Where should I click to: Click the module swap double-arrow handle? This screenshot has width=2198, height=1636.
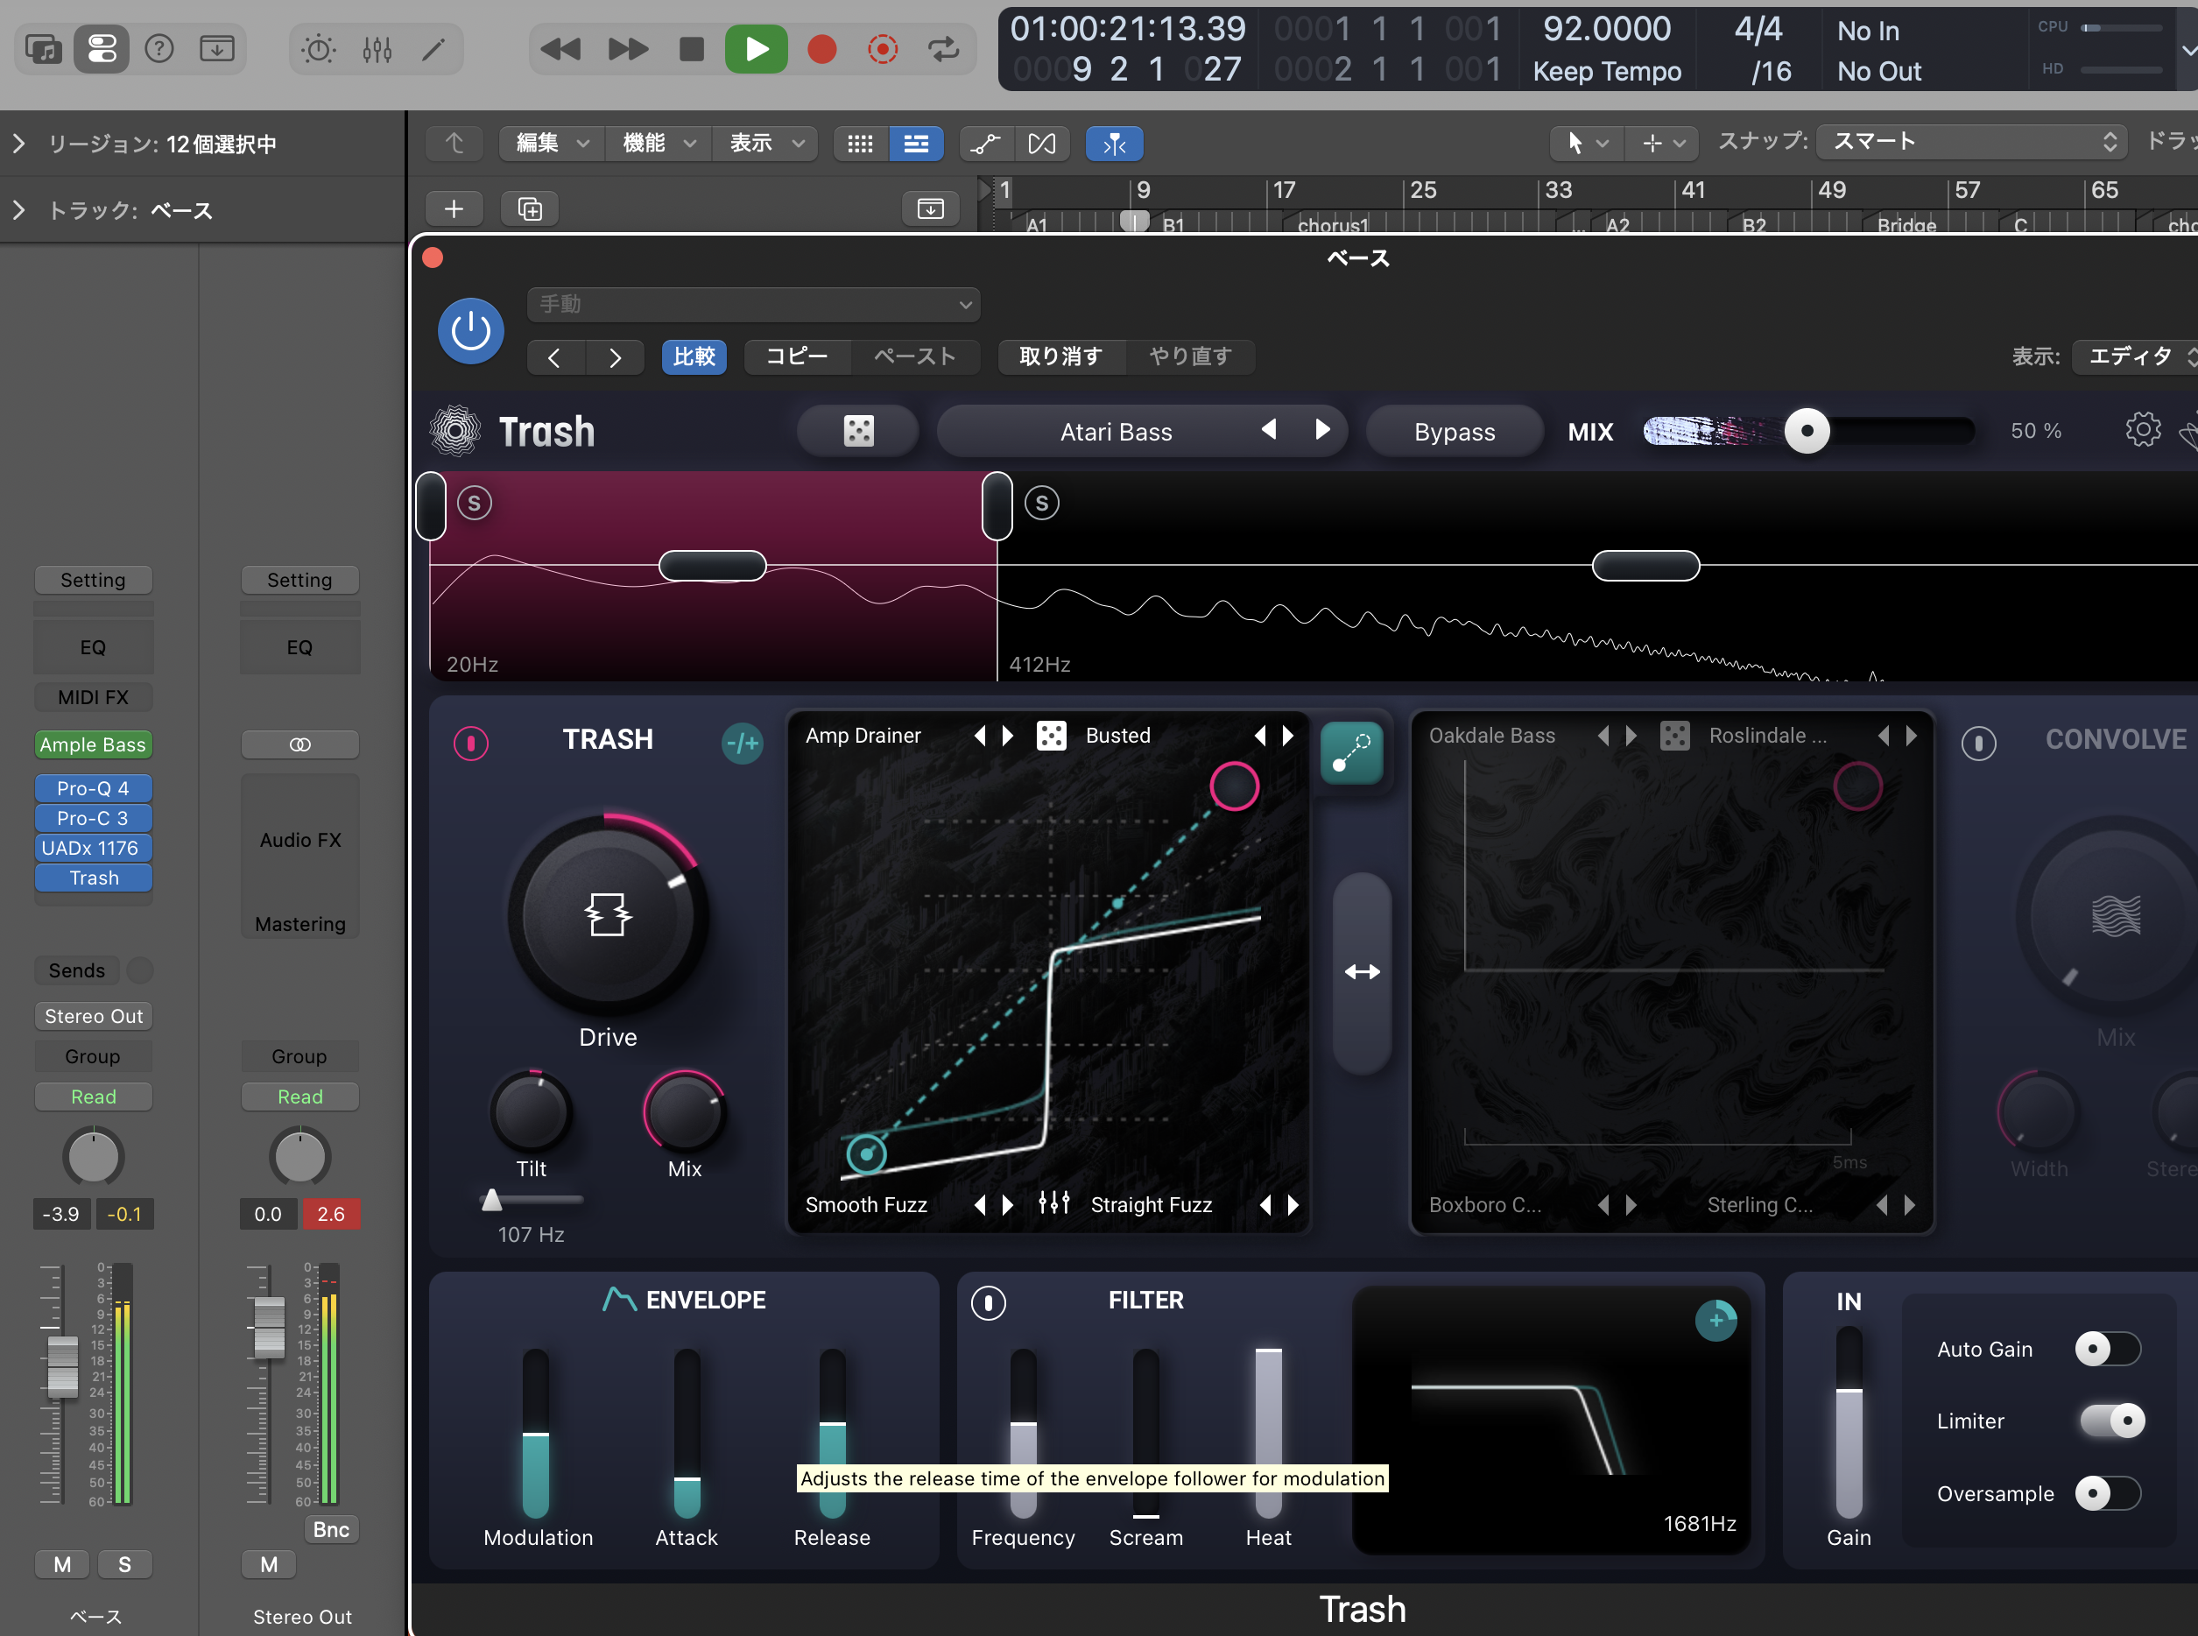click(x=1363, y=972)
